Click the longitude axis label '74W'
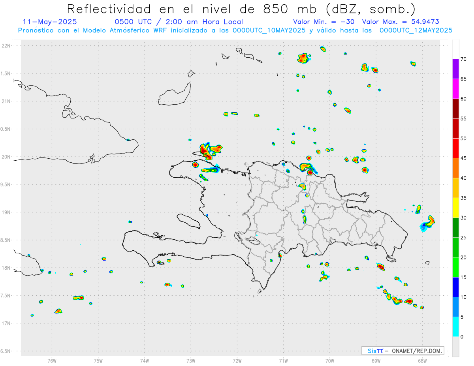 (x=145, y=361)
